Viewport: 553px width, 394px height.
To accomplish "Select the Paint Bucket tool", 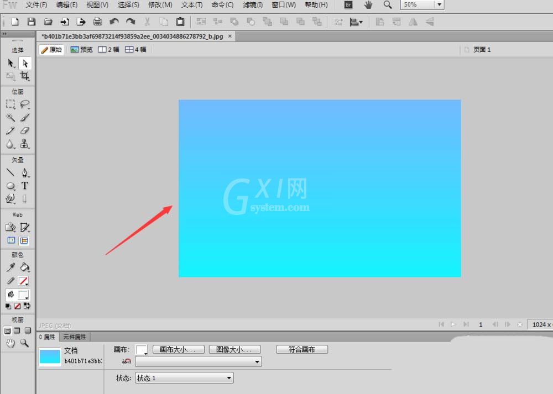I will [x=25, y=267].
